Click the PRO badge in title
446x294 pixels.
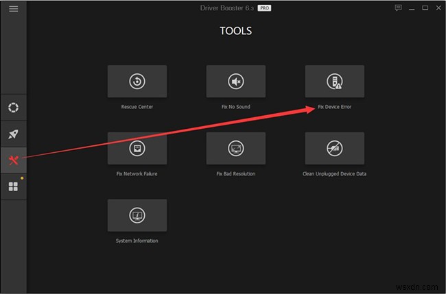[265, 8]
